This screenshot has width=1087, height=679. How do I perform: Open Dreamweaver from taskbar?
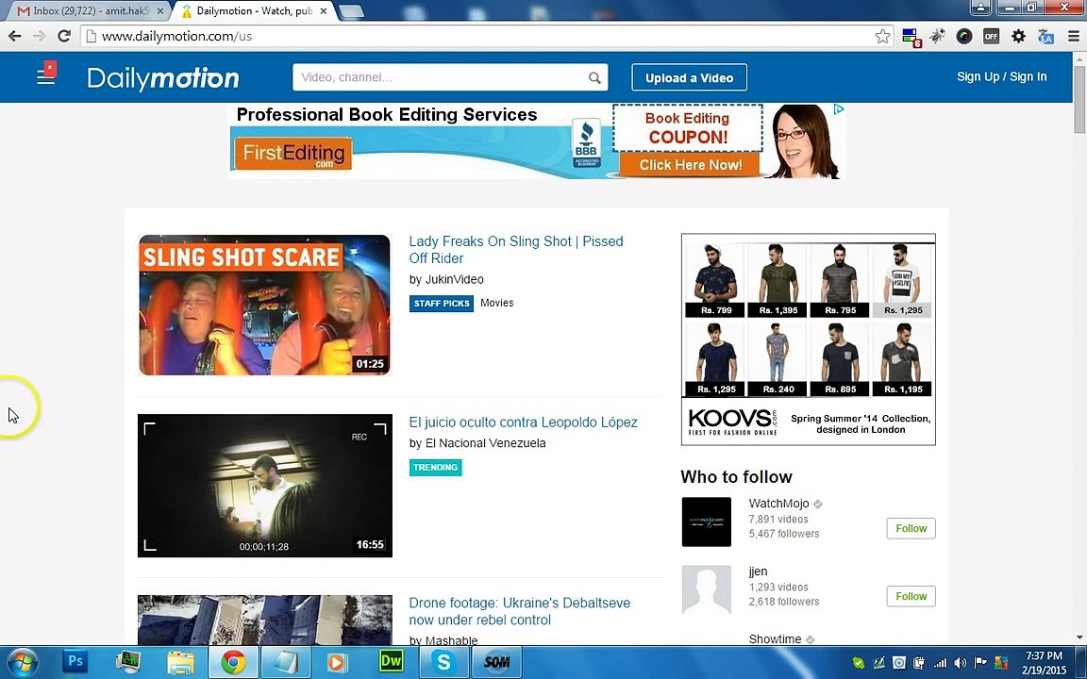(x=392, y=662)
